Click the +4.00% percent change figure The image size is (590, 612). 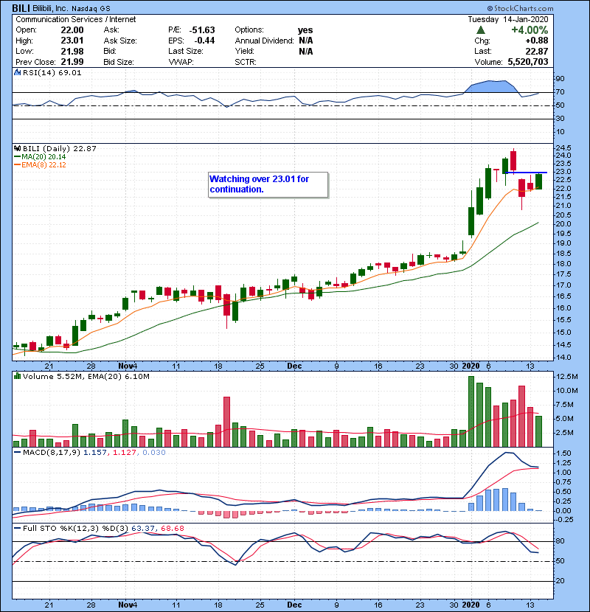[x=530, y=30]
